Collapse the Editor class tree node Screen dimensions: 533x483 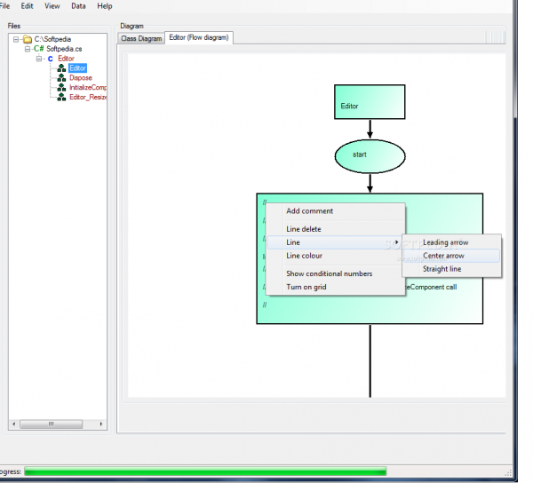[x=39, y=59]
